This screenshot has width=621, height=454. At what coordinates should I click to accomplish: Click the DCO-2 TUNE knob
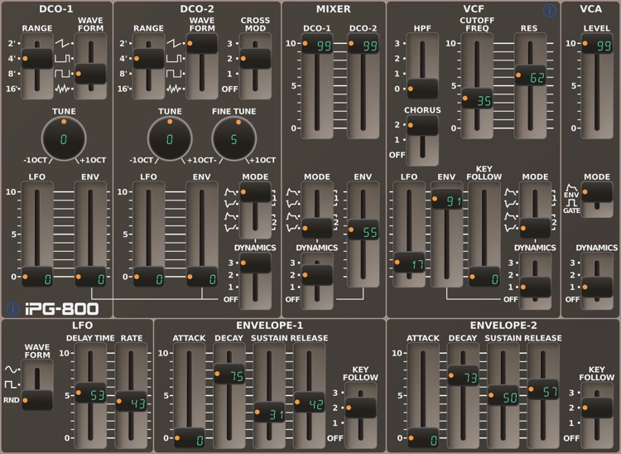click(x=170, y=138)
